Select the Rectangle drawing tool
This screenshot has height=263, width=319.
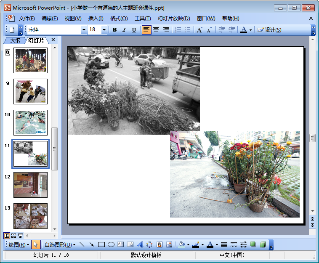[x=101, y=244]
